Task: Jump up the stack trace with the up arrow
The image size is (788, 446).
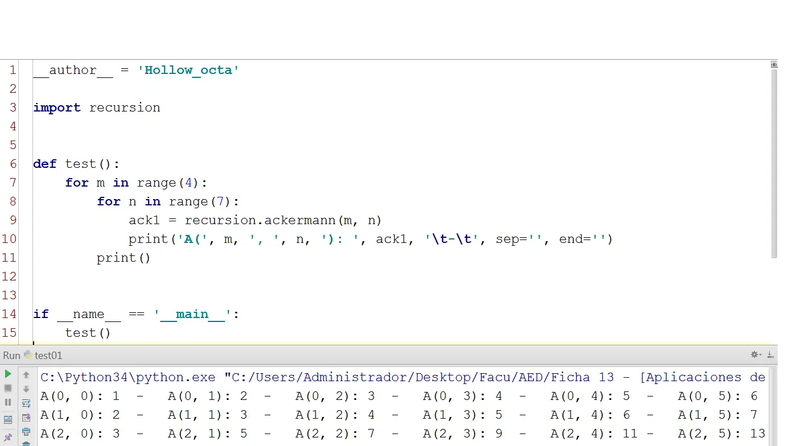Action: [26, 375]
